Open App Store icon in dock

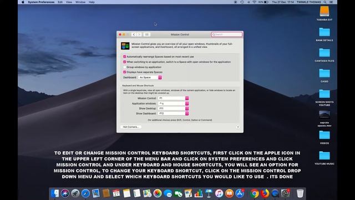[240, 193]
